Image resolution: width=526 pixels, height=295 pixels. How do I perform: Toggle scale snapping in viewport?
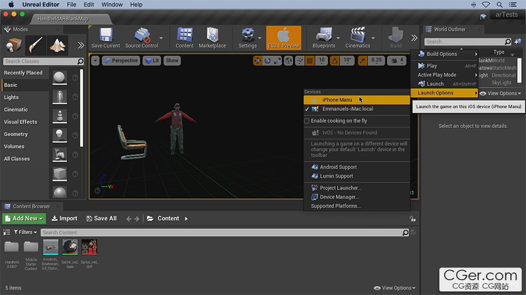click(362, 61)
